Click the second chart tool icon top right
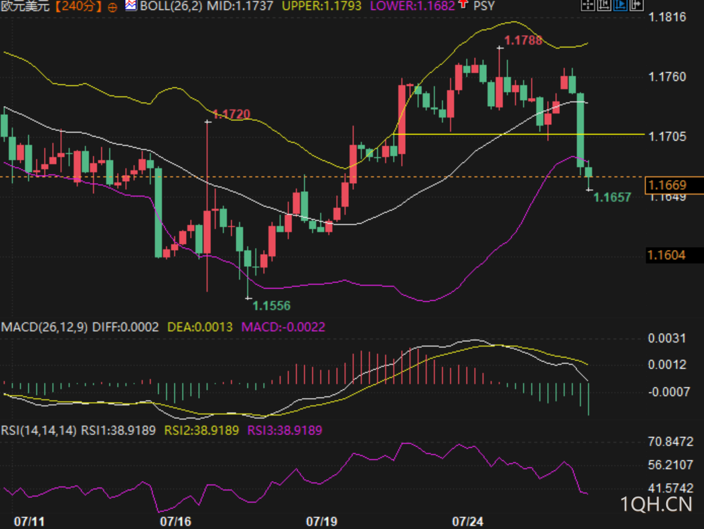 pyautogui.click(x=604, y=5)
